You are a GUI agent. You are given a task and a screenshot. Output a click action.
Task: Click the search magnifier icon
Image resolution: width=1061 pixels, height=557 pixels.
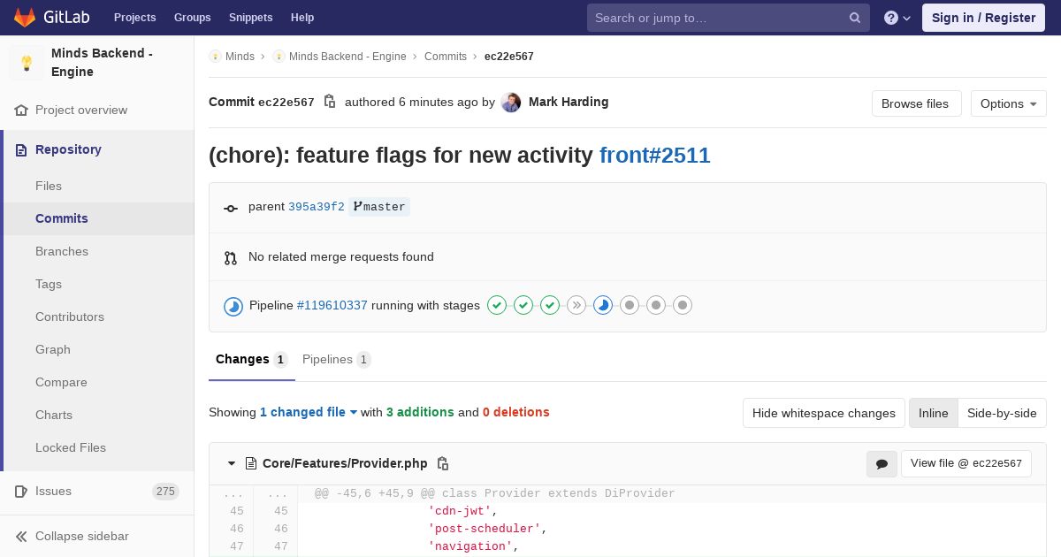(855, 18)
